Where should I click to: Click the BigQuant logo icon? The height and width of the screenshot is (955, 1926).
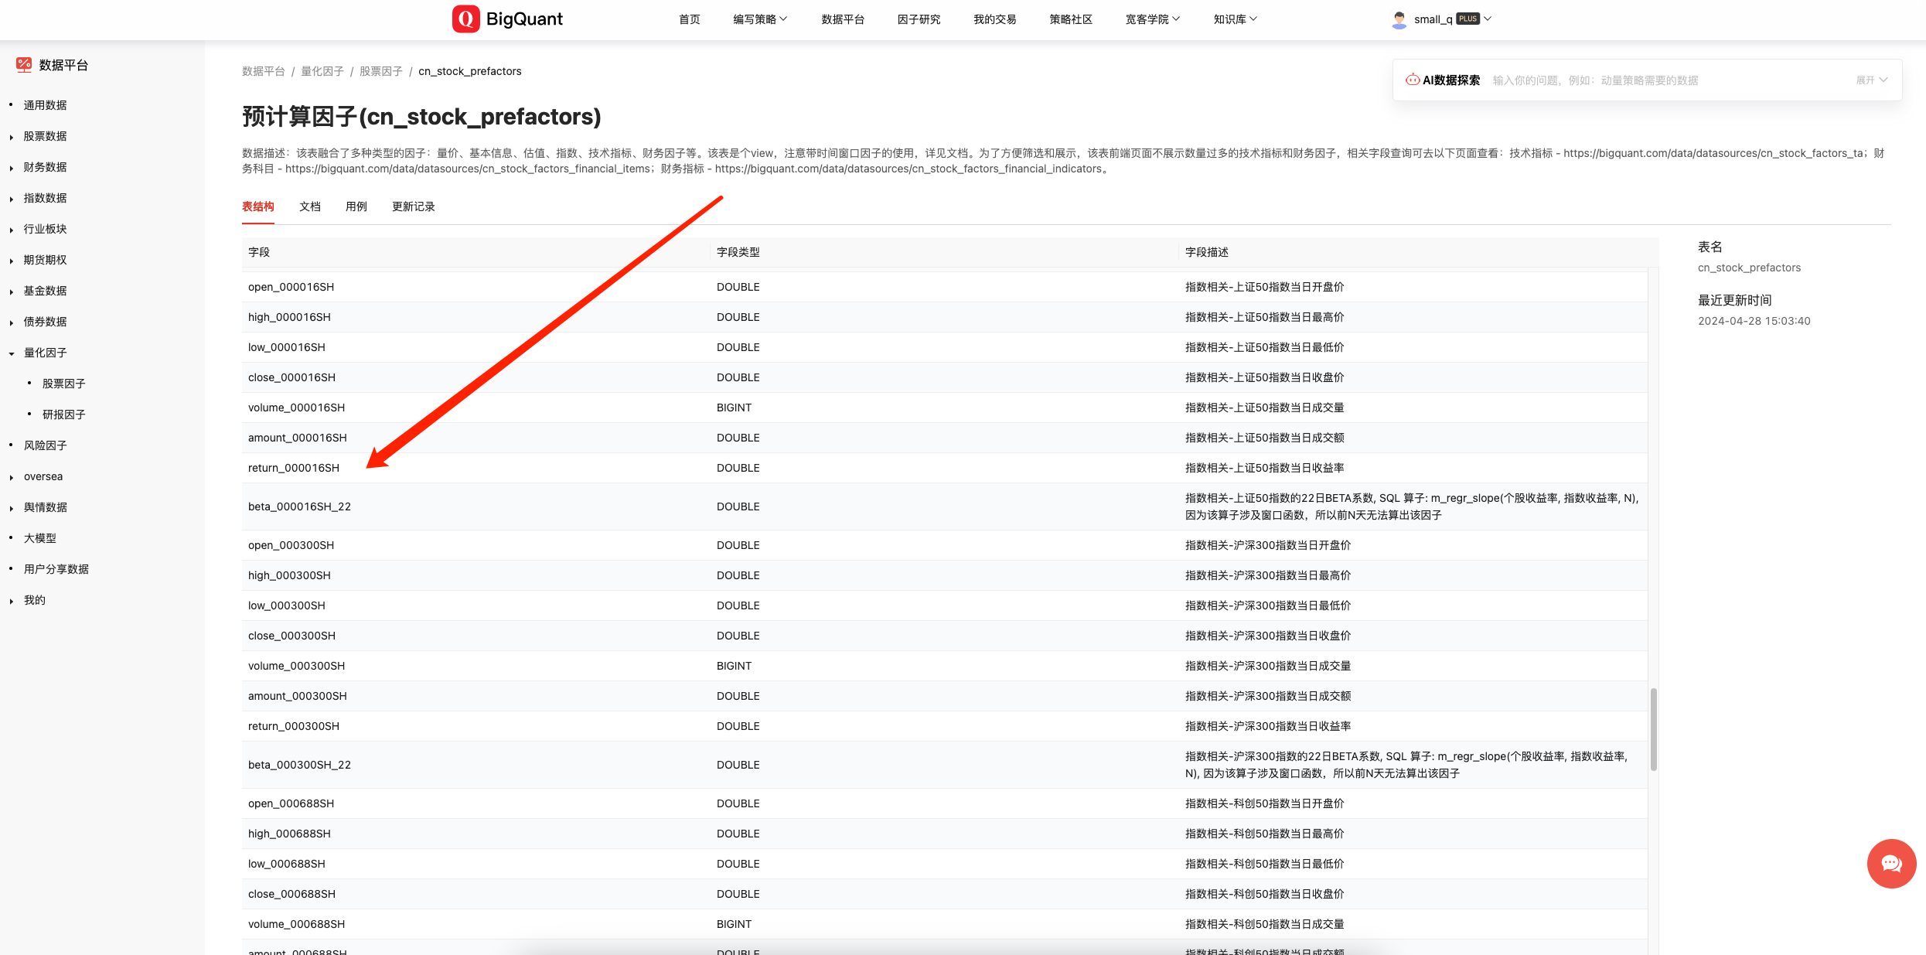465,19
